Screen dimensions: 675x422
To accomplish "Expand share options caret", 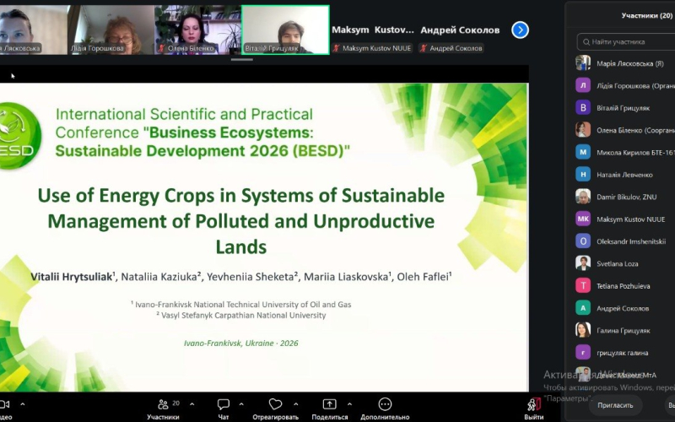I will (349, 404).
